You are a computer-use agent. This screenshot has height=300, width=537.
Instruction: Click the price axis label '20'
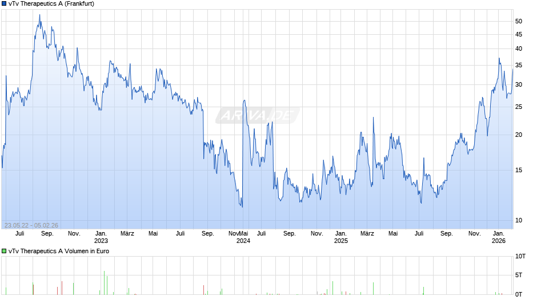pos(519,135)
